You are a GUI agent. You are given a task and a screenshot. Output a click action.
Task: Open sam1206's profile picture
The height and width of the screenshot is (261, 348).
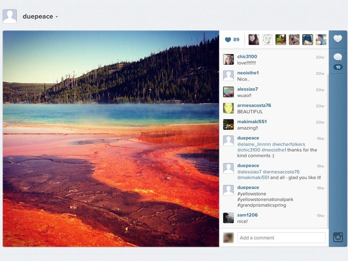(x=229, y=218)
